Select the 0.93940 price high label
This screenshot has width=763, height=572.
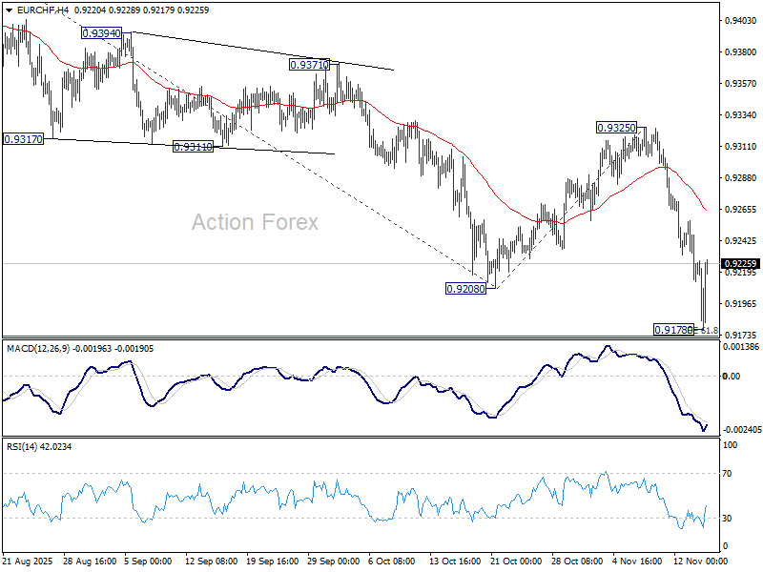(x=101, y=32)
